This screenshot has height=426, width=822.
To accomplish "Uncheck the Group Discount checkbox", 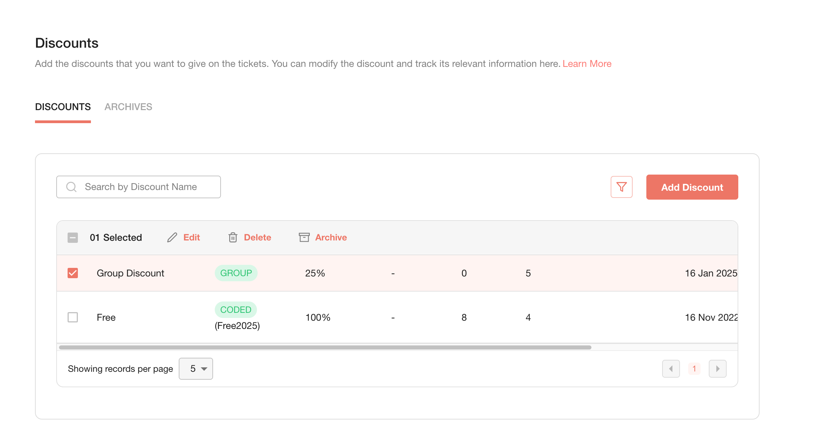I will pos(73,273).
